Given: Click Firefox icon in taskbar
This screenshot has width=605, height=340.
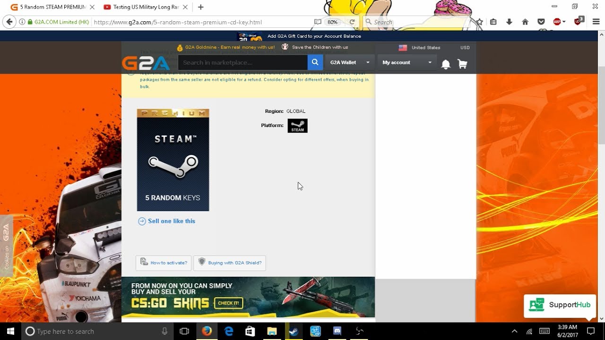Looking at the screenshot, I should 207,331.
